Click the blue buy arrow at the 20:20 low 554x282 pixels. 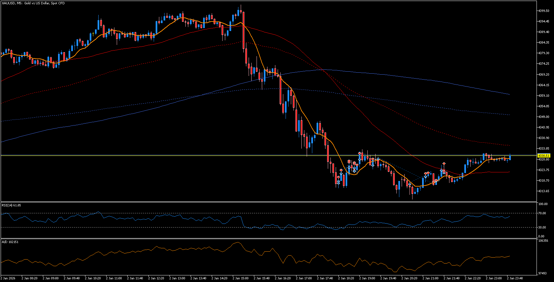click(x=410, y=184)
